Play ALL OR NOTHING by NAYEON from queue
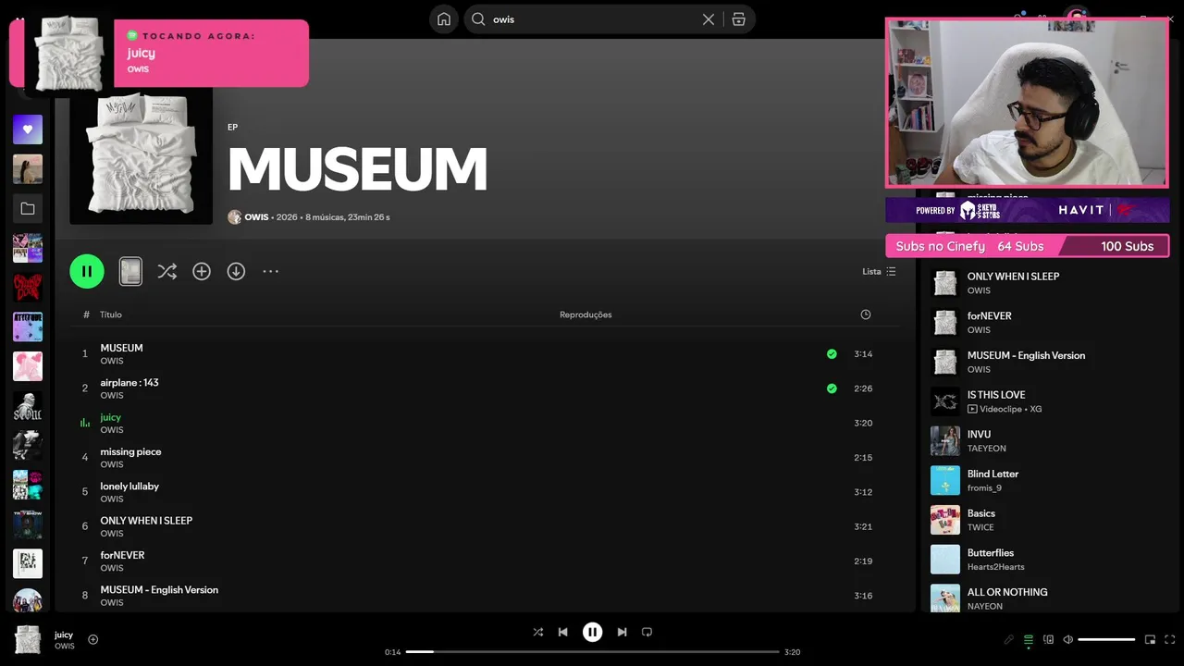 click(1049, 597)
